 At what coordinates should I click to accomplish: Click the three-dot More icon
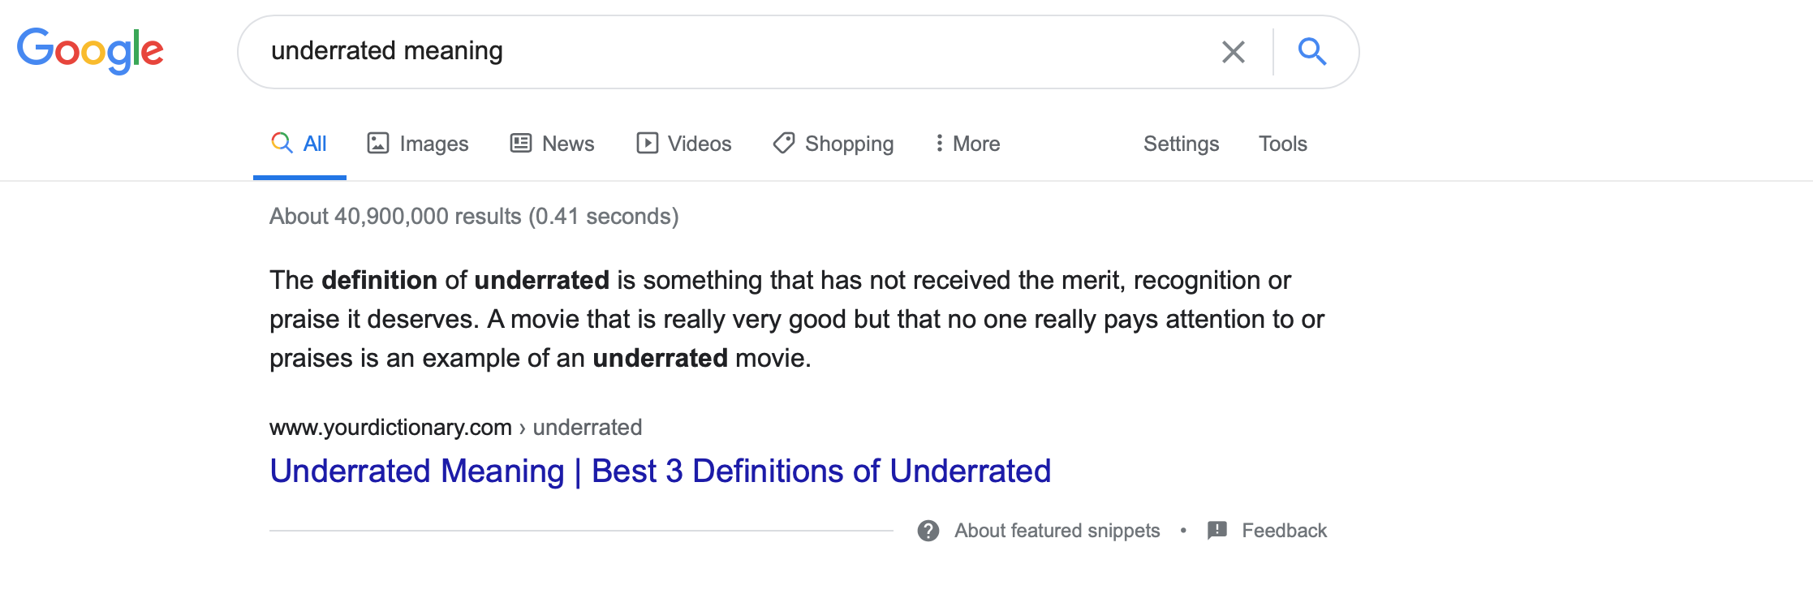point(939,143)
